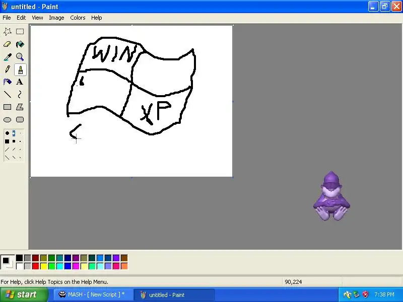Switch to the Pencil tool
The height and width of the screenshot is (302, 403).
[x=8, y=69]
